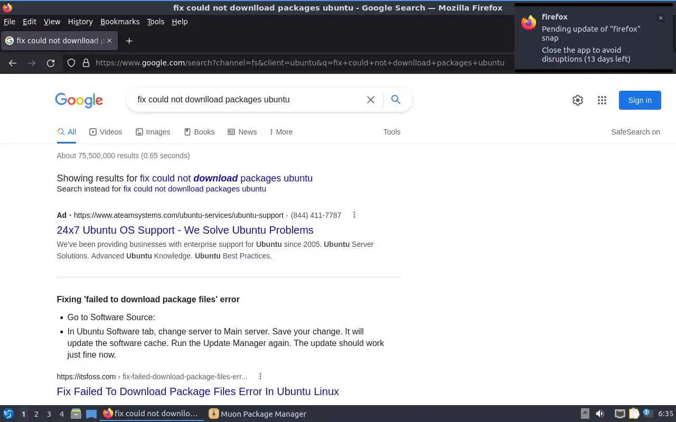
Task: Open 24x7 Ubuntu OS Support ad link
Action: coord(185,230)
